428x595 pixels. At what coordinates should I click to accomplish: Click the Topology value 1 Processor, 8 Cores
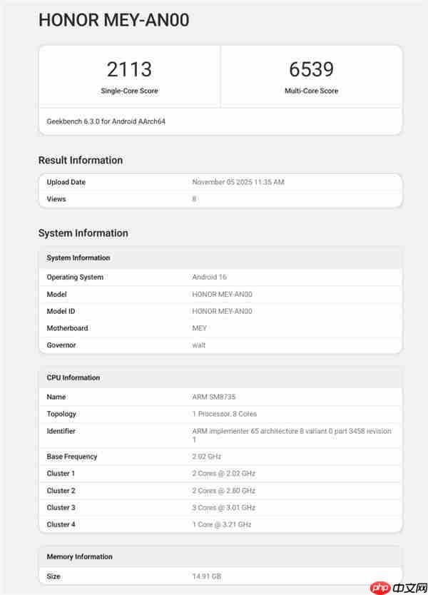(x=224, y=414)
